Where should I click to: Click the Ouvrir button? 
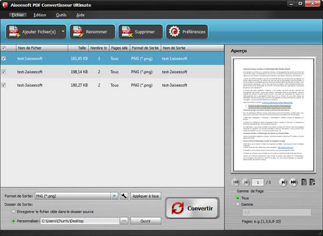click(x=146, y=221)
